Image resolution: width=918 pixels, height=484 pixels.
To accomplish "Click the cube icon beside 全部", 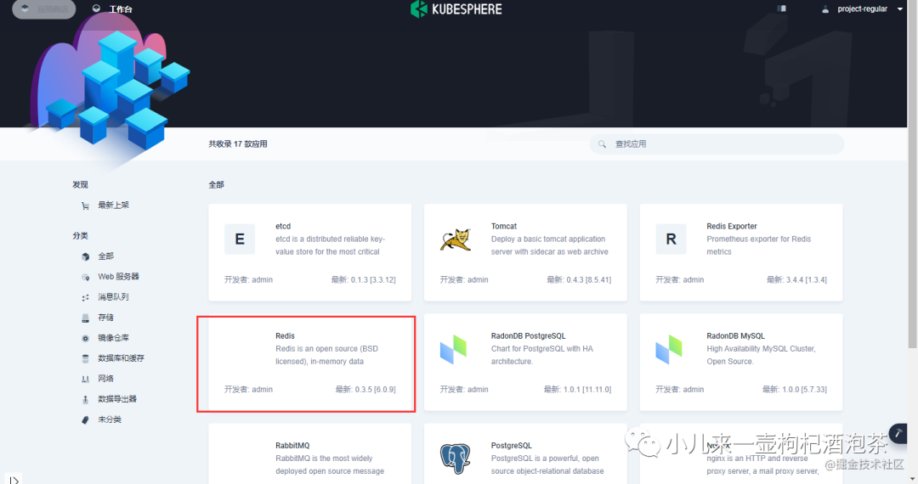I will [86, 256].
